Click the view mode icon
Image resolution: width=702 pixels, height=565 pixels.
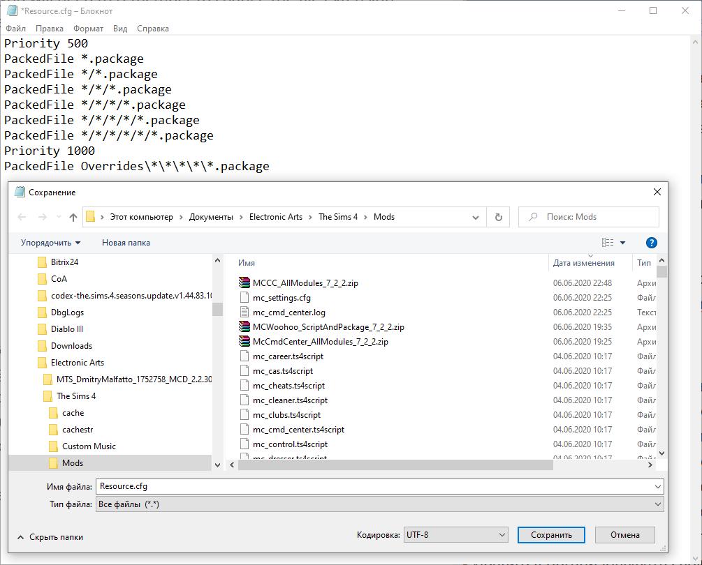click(x=608, y=243)
